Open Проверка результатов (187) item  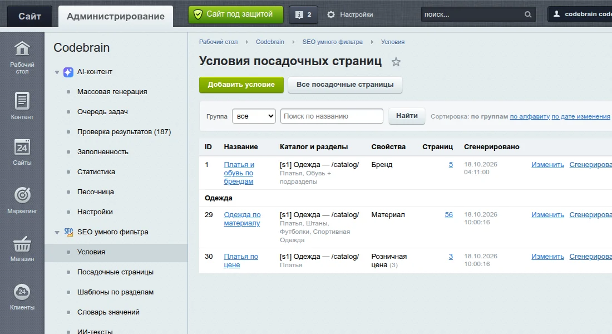tap(124, 131)
